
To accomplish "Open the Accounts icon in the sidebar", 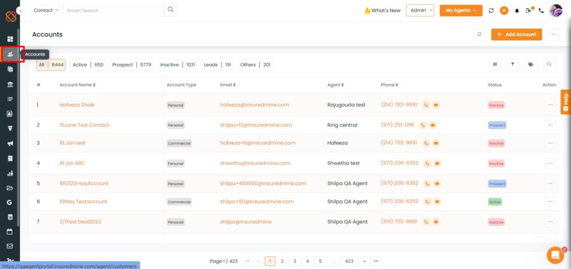I will [10, 54].
